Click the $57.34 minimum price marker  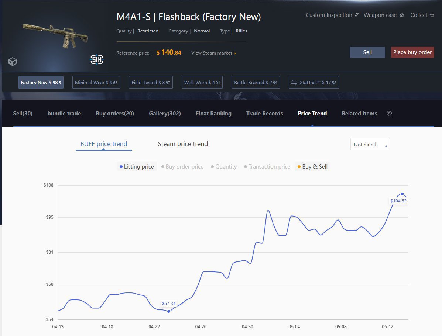[x=169, y=311]
